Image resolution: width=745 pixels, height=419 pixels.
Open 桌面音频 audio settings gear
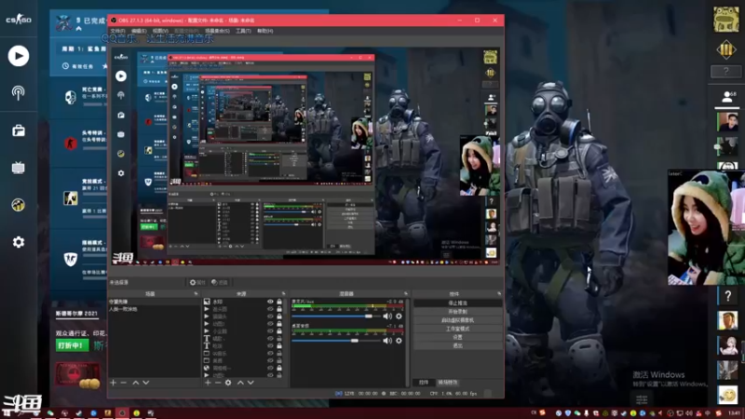[399, 341]
